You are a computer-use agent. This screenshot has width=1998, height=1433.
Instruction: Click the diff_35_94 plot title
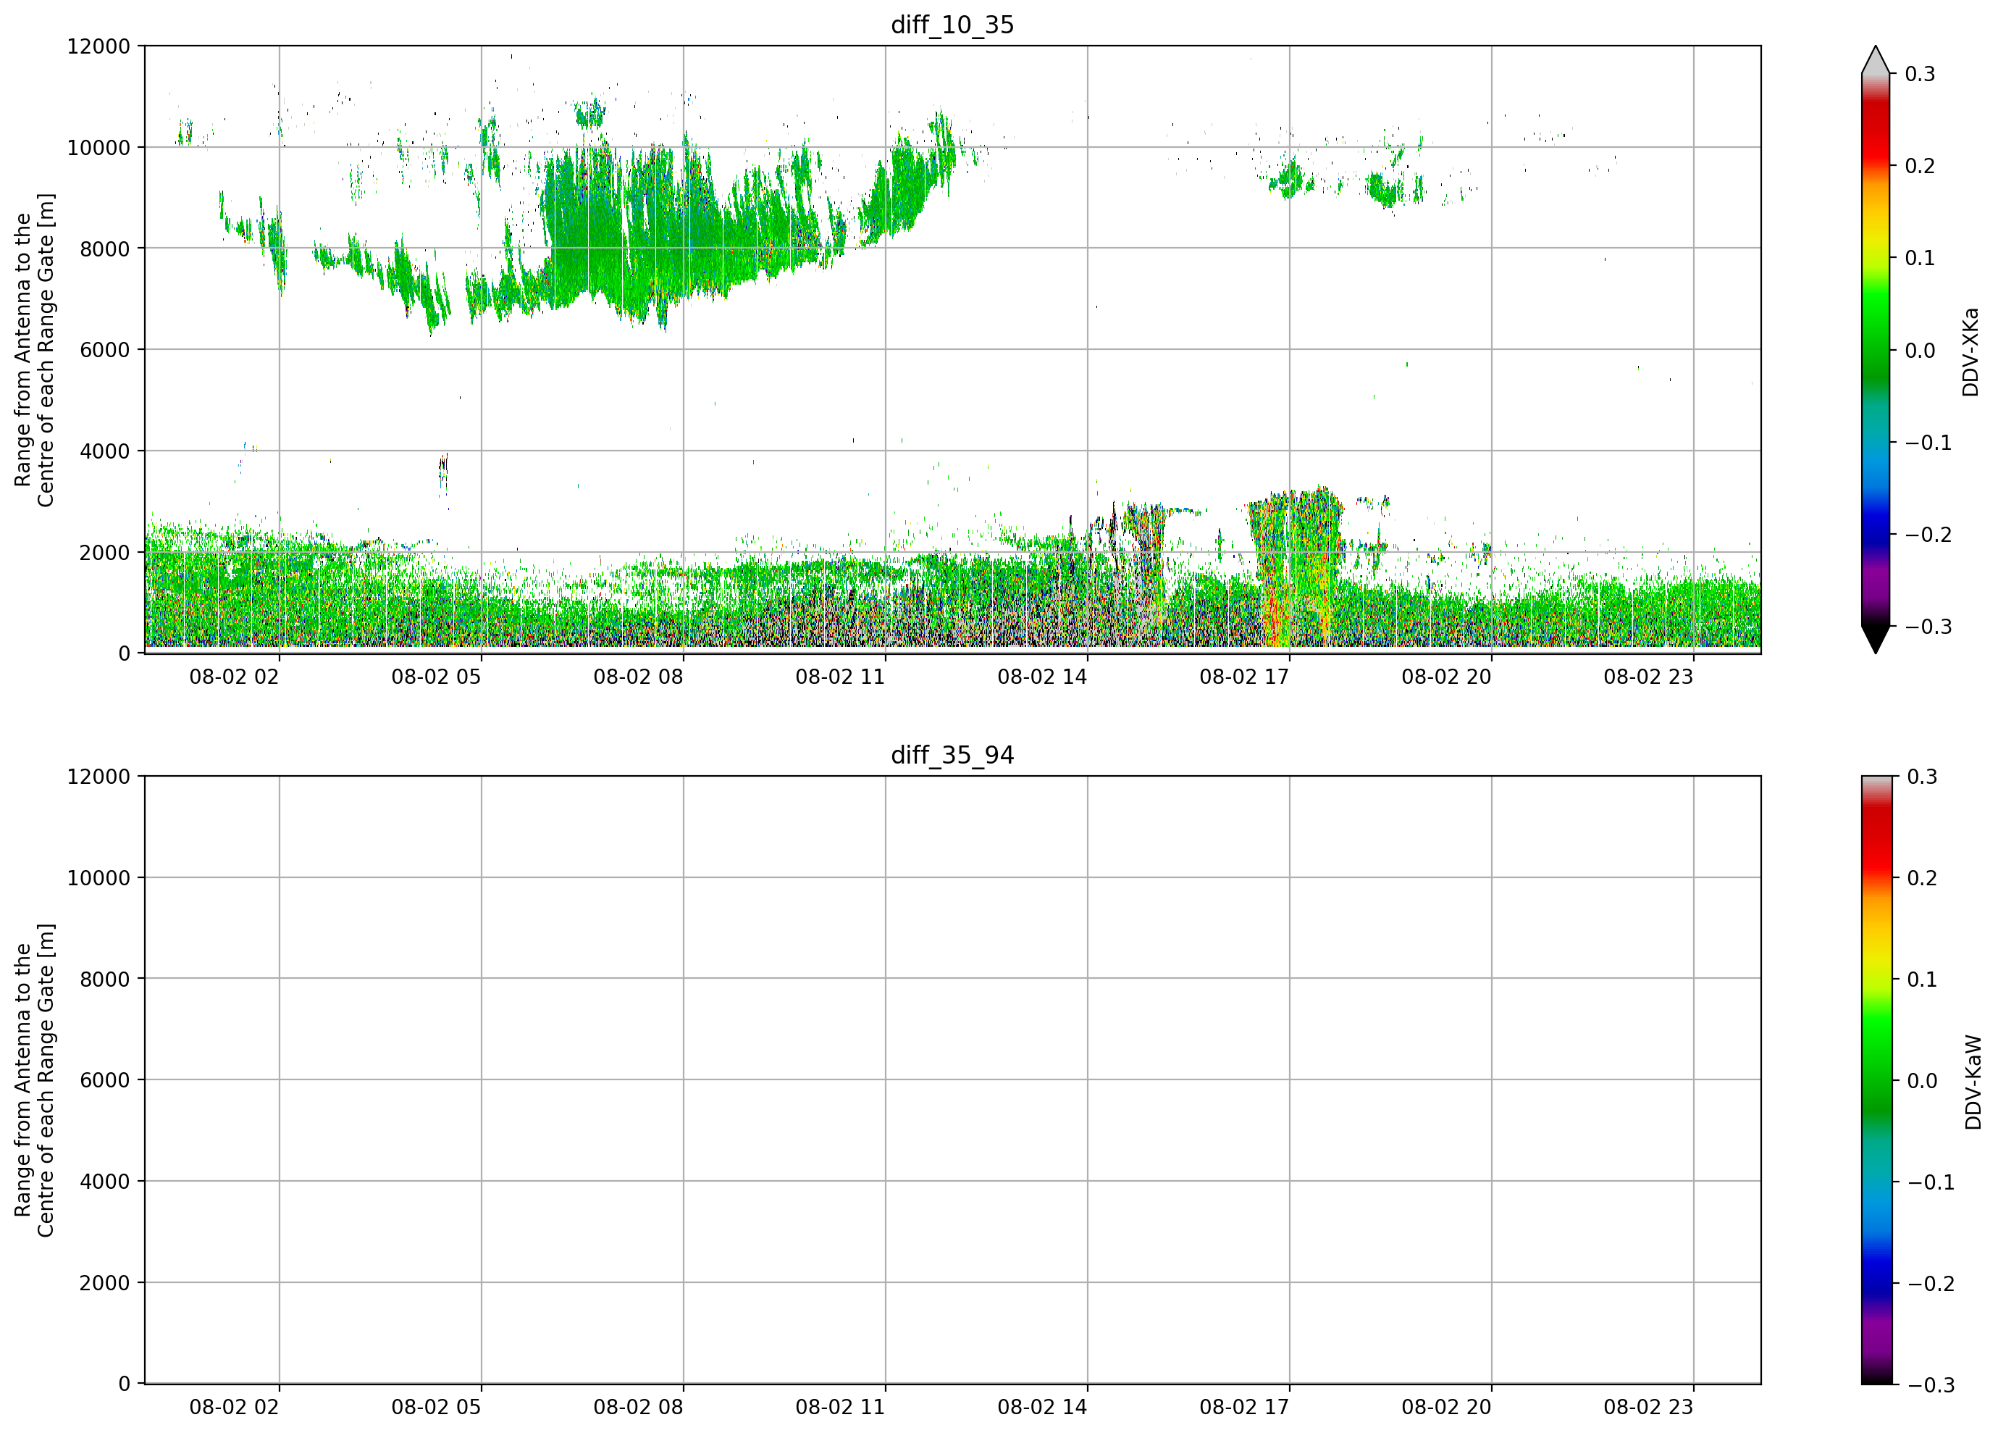952,756
